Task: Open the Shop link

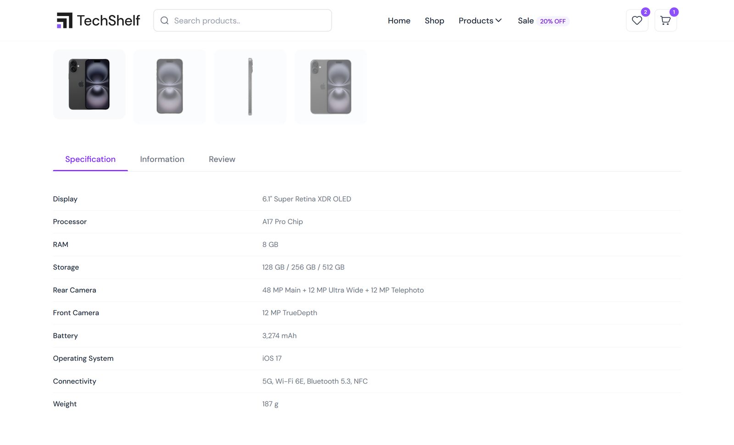Action: coord(434,21)
